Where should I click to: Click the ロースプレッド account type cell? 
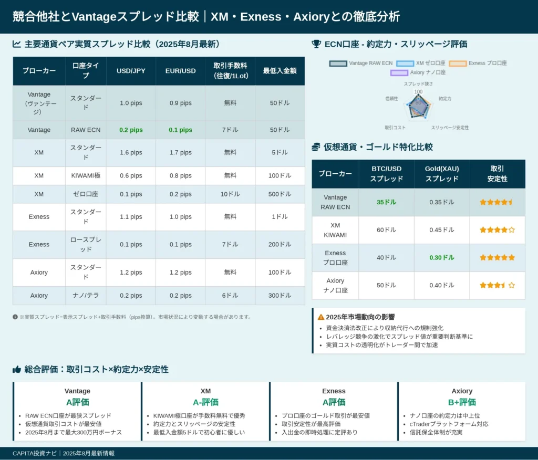point(86,245)
